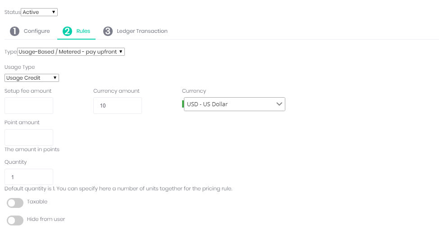The height and width of the screenshot is (243, 439).
Task: Click the arrow on the Usage Credit selector
Action: click(x=55, y=78)
